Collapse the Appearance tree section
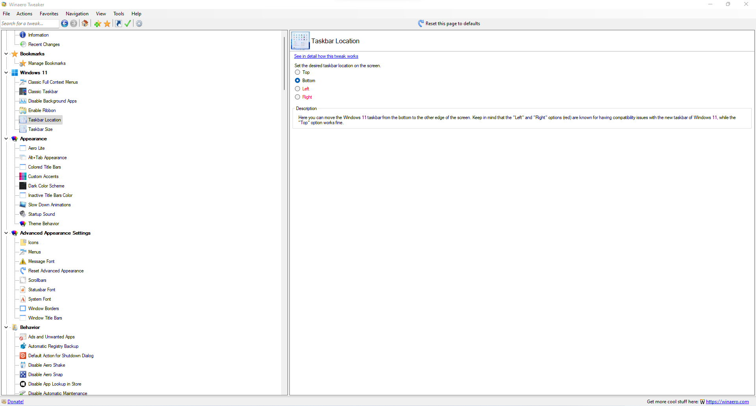Image resolution: width=756 pixels, height=406 pixels. click(x=6, y=139)
